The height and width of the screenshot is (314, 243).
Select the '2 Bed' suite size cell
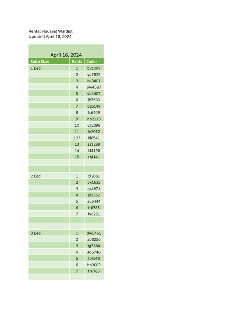point(49,176)
